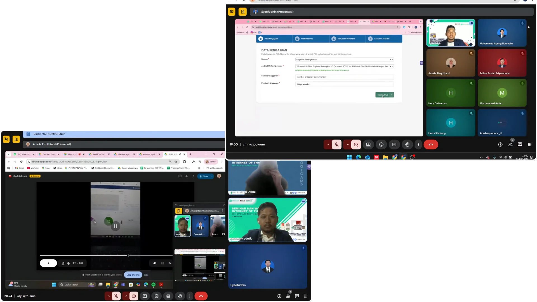This screenshot has height=302, width=537.
Task: Click the volume icon in Drive video player
Action: pos(155,263)
